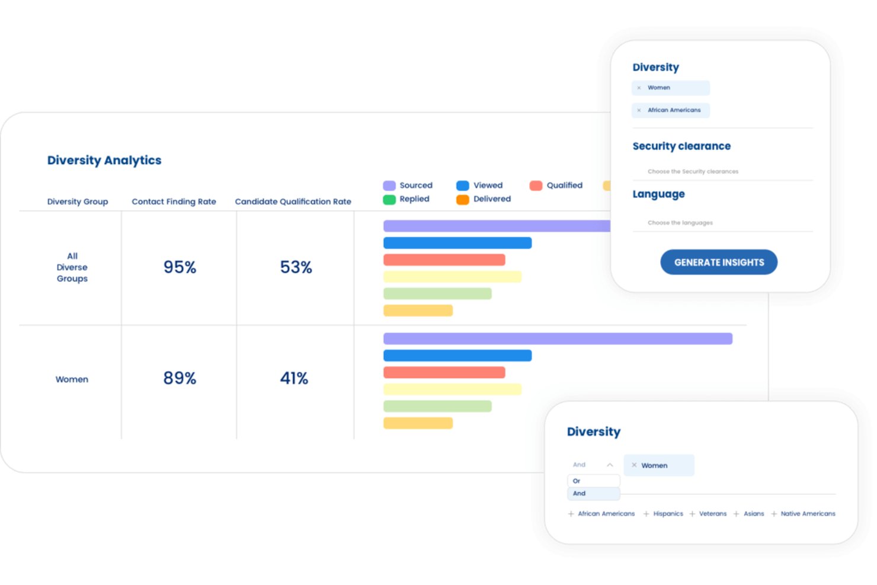Open the Choose the languages field
Viewport: 877px width, 585px height.
[x=722, y=223]
